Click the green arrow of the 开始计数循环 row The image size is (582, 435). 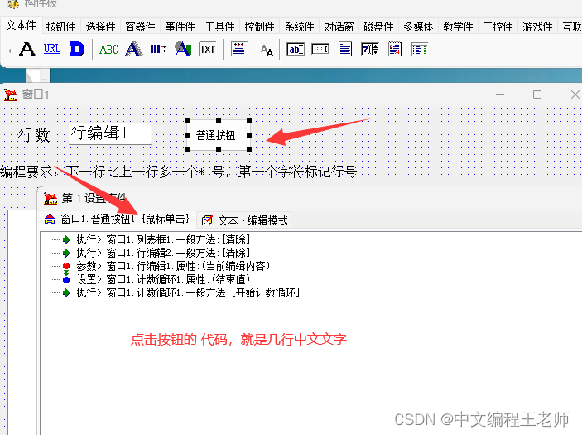tap(66, 292)
